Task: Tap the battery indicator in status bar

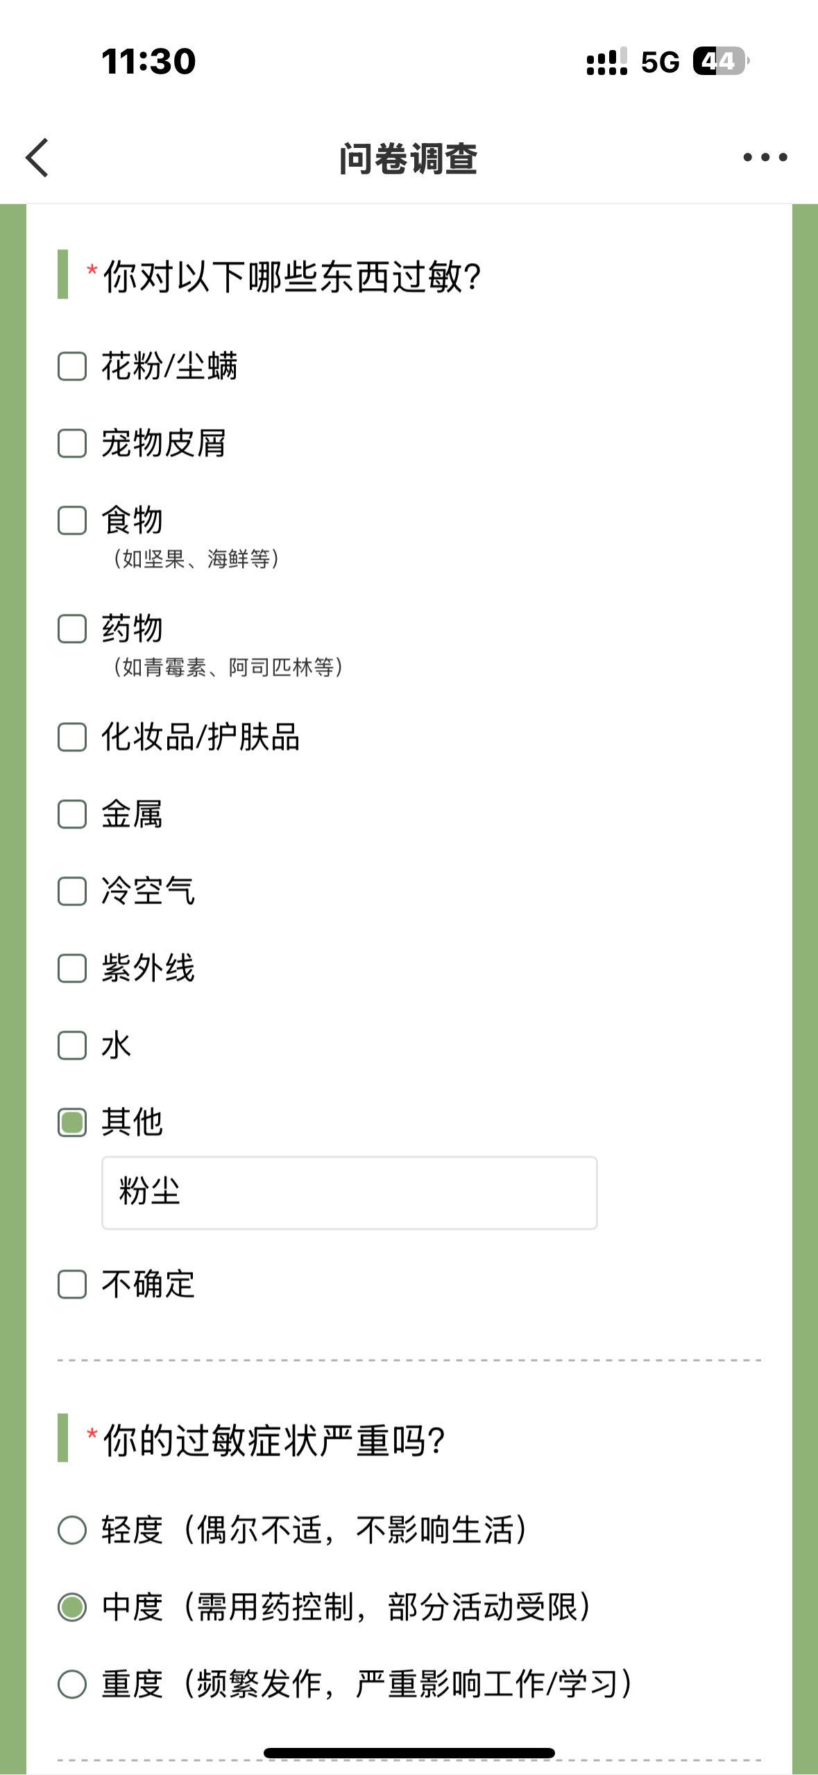Action: 721,61
